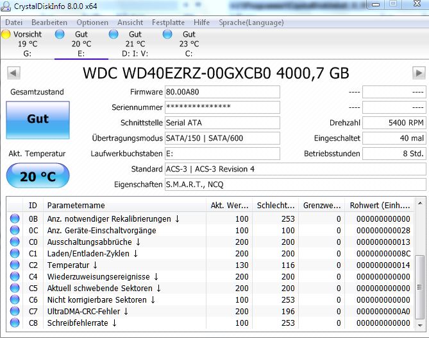
Task: Click the Gut overall health status button
Action: pyautogui.click(x=38, y=120)
